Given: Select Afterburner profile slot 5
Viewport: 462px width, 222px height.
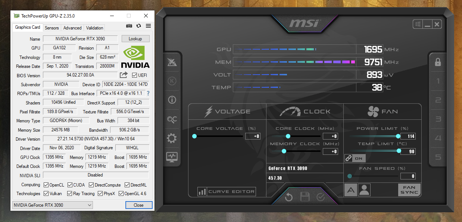Looking at the screenshot, I should (x=438, y=157).
